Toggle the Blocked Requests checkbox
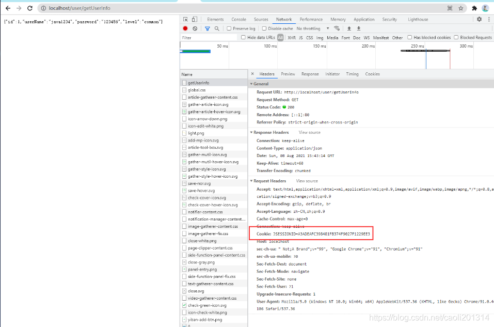This screenshot has width=494, height=327. click(456, 37)
